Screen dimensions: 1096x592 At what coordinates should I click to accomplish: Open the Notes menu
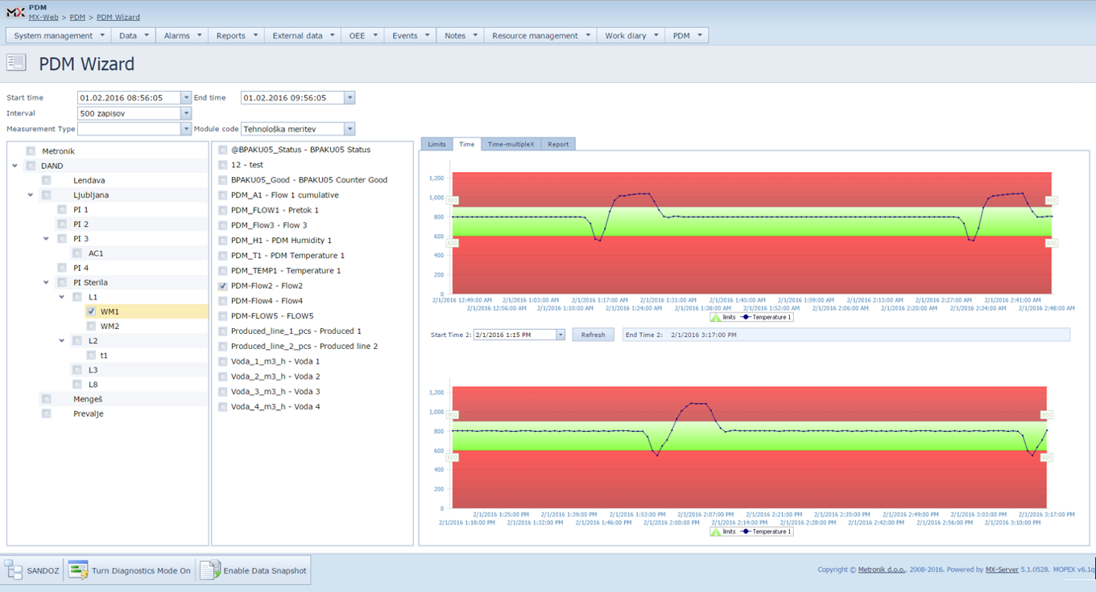(461, 35)
